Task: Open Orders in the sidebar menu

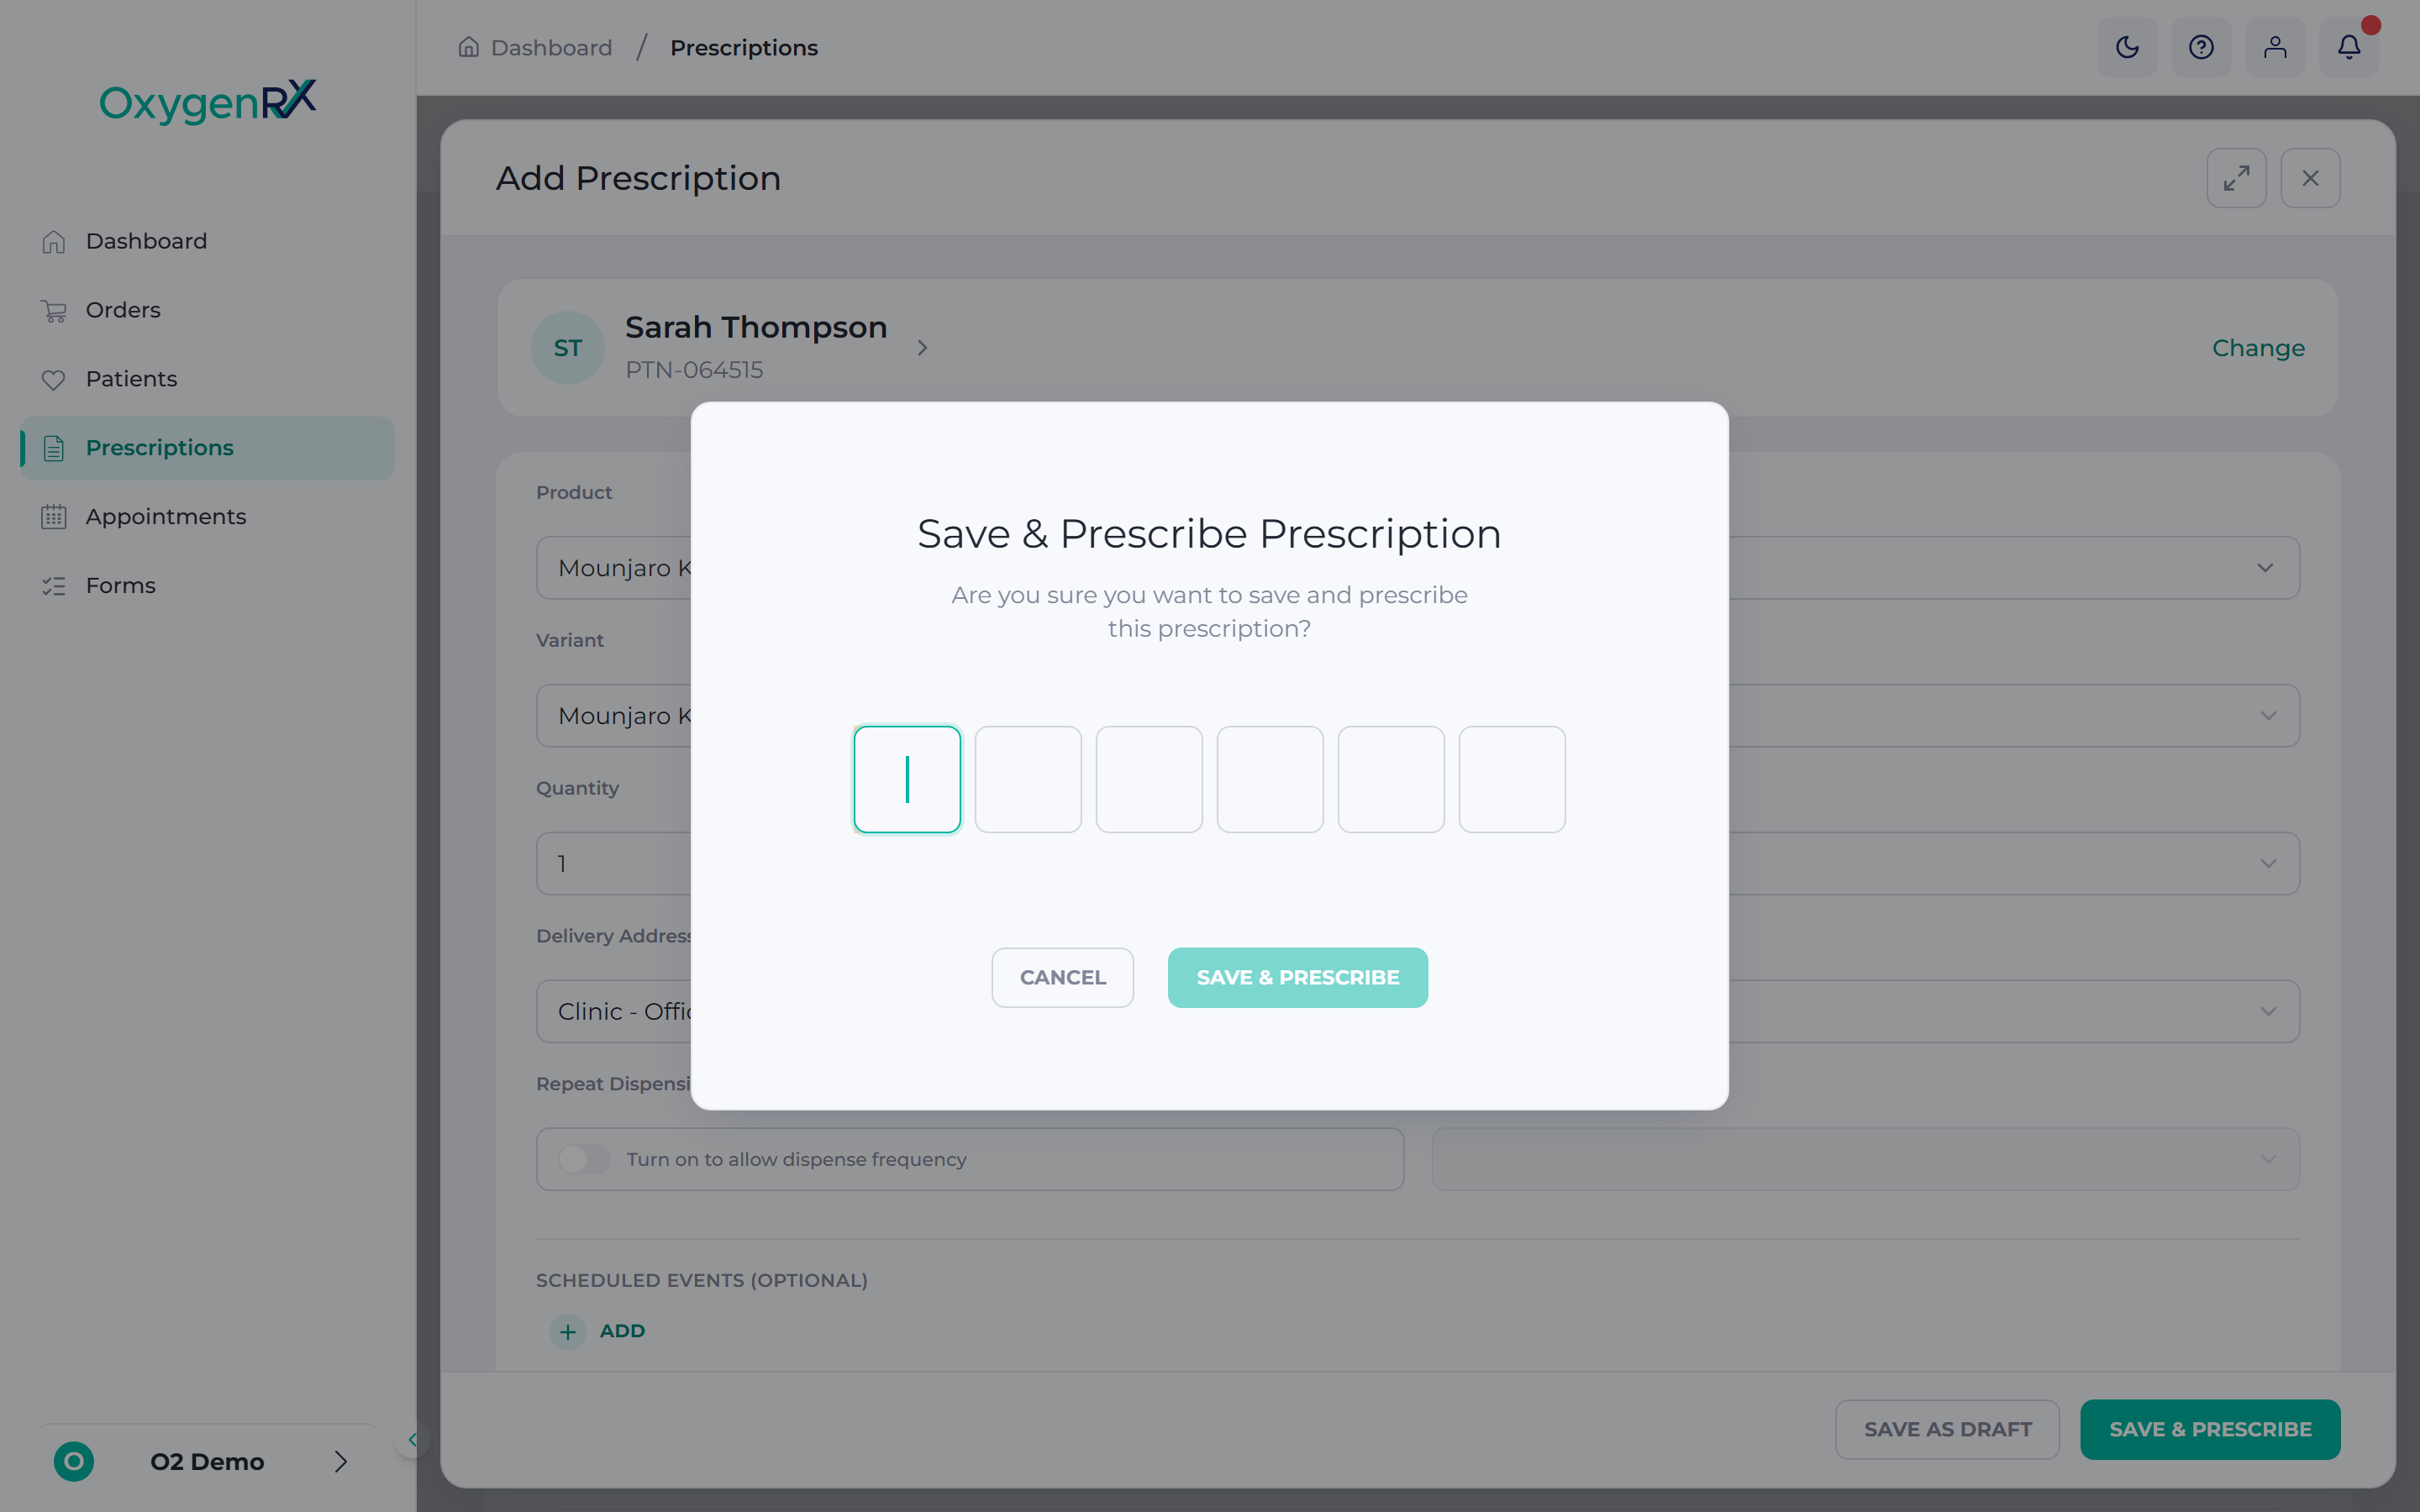Action: point(207,310)
